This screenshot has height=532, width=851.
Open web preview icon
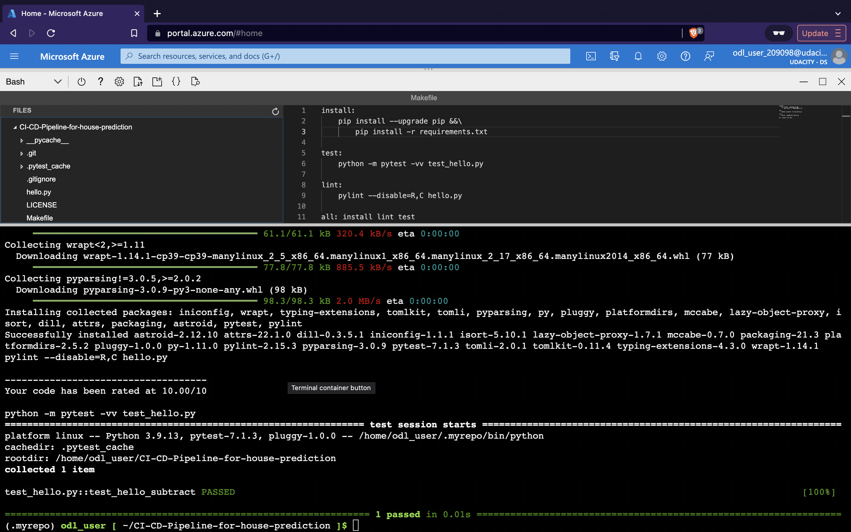click(195, 82)
